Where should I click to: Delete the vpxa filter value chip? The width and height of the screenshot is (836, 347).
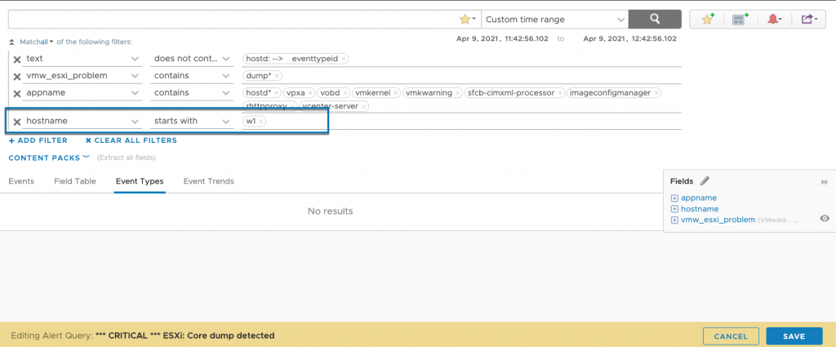pos(311,93)
